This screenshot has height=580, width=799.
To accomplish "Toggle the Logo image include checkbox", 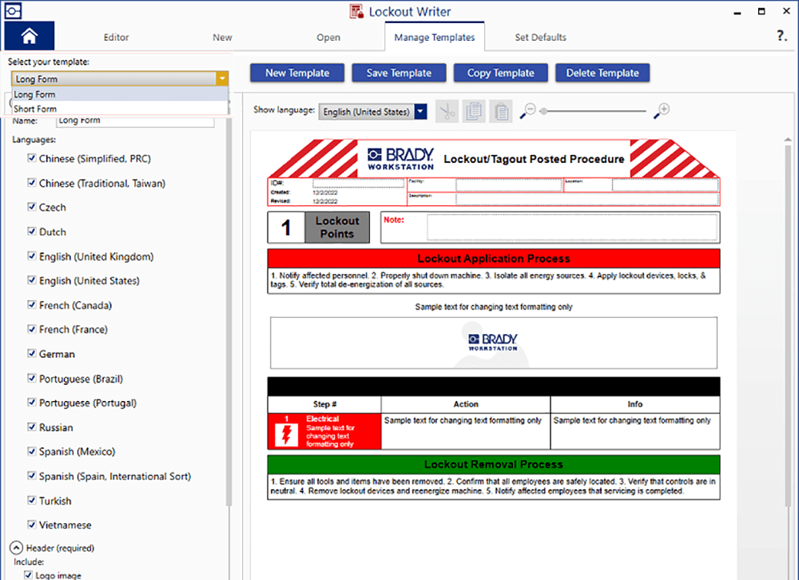I will 29,575.
